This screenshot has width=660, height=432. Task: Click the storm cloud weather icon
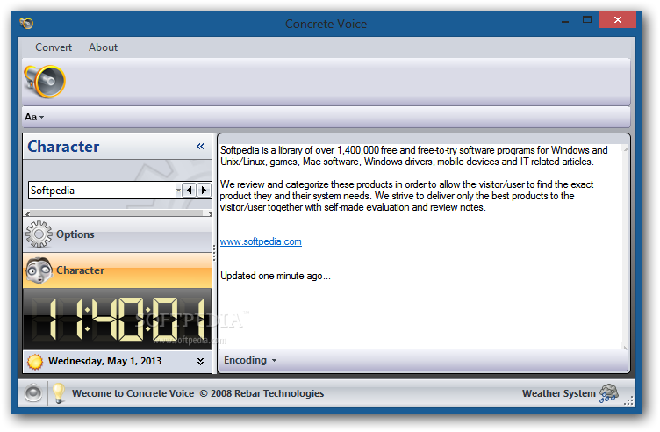tap(608, 393)
